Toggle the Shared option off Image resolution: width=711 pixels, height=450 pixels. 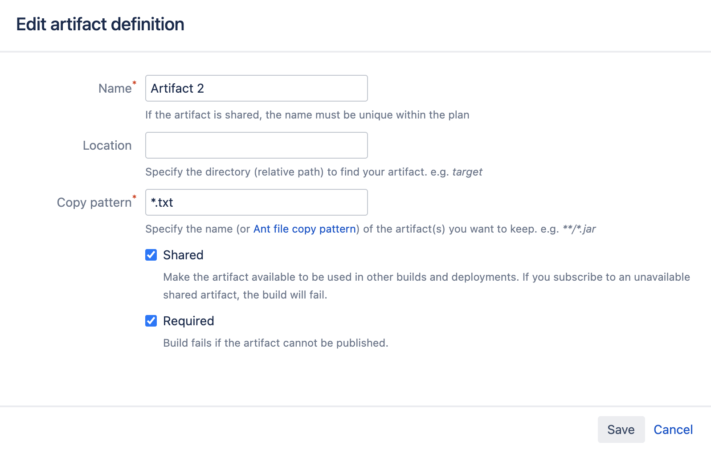coord(151,255)
